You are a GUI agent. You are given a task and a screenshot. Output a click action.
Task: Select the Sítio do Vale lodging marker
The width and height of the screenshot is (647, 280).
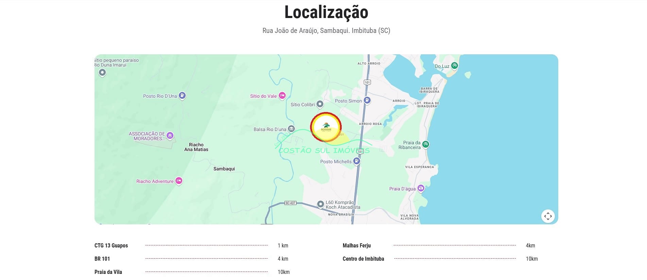point(282,96)
